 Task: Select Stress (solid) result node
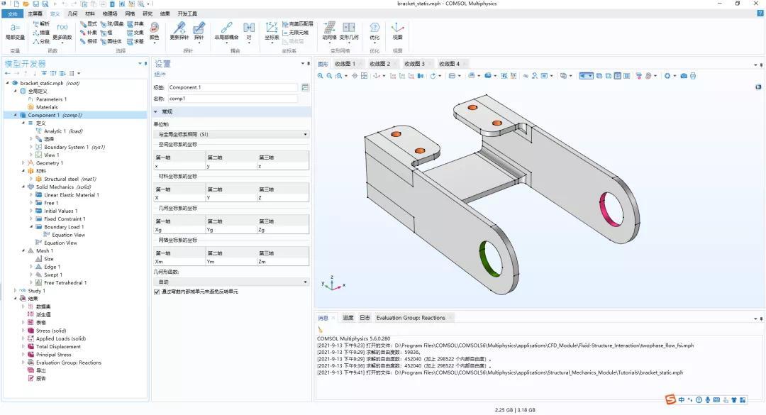click(51, 331)
